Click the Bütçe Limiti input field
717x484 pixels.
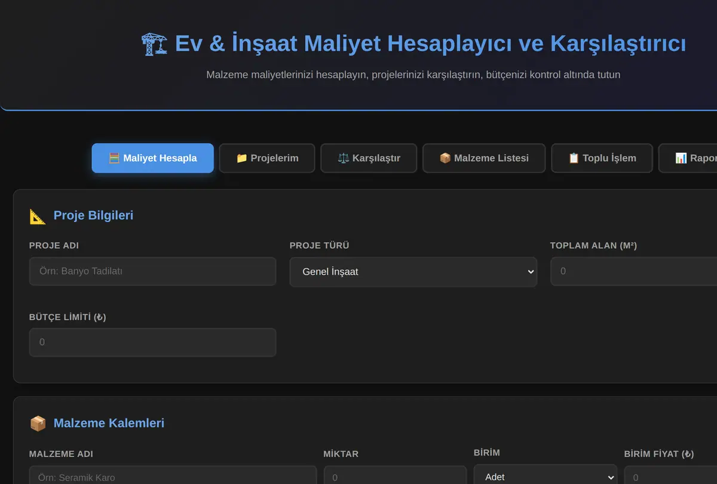(x=152, y=343)
